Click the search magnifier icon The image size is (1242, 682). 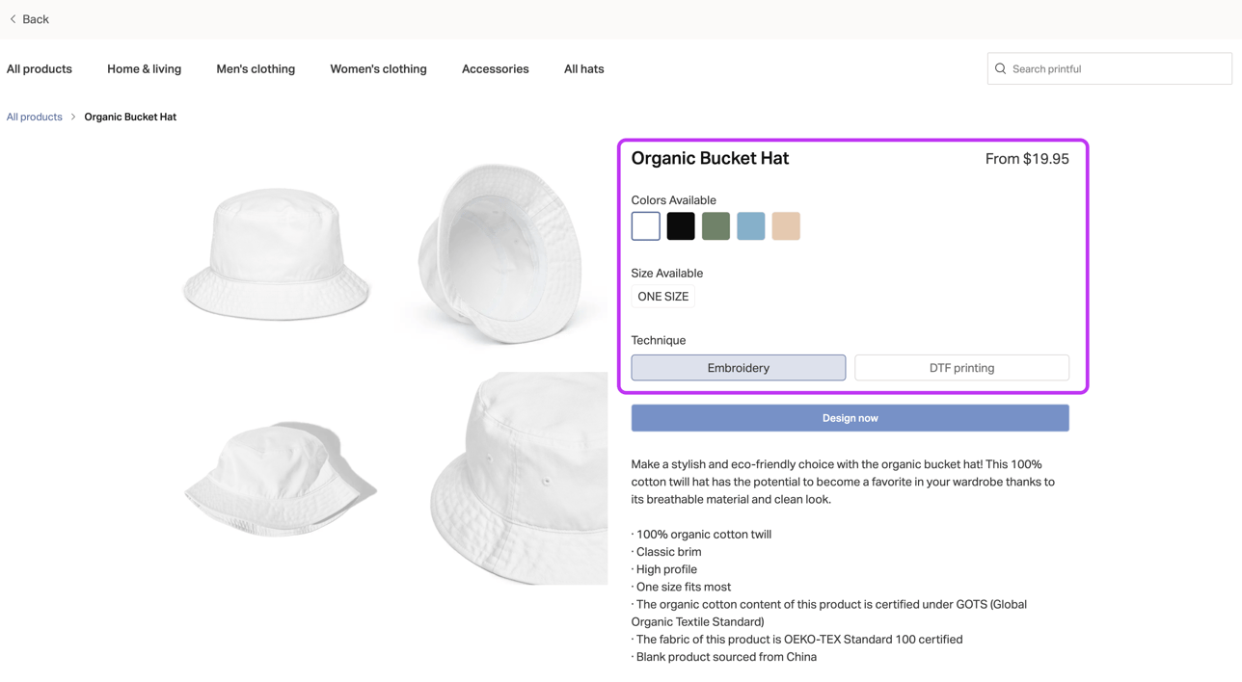pyautogui.click(x=1000, y=69)
